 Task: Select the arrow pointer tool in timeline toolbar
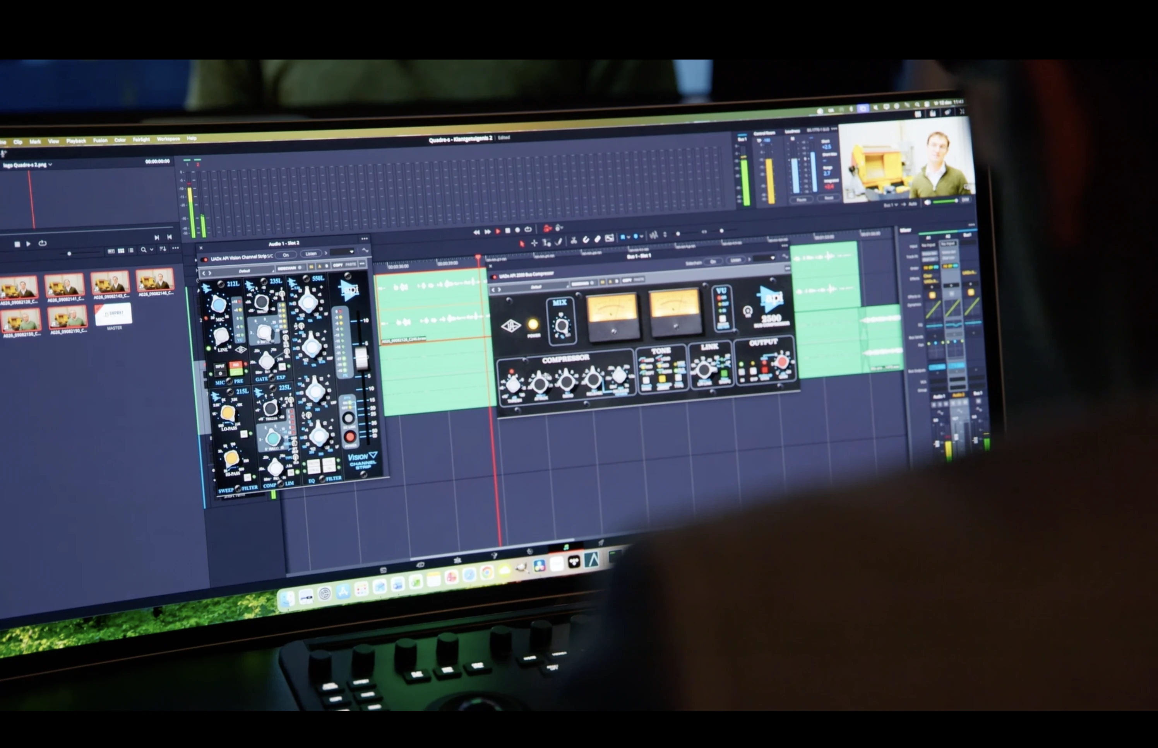pos(522,243)
